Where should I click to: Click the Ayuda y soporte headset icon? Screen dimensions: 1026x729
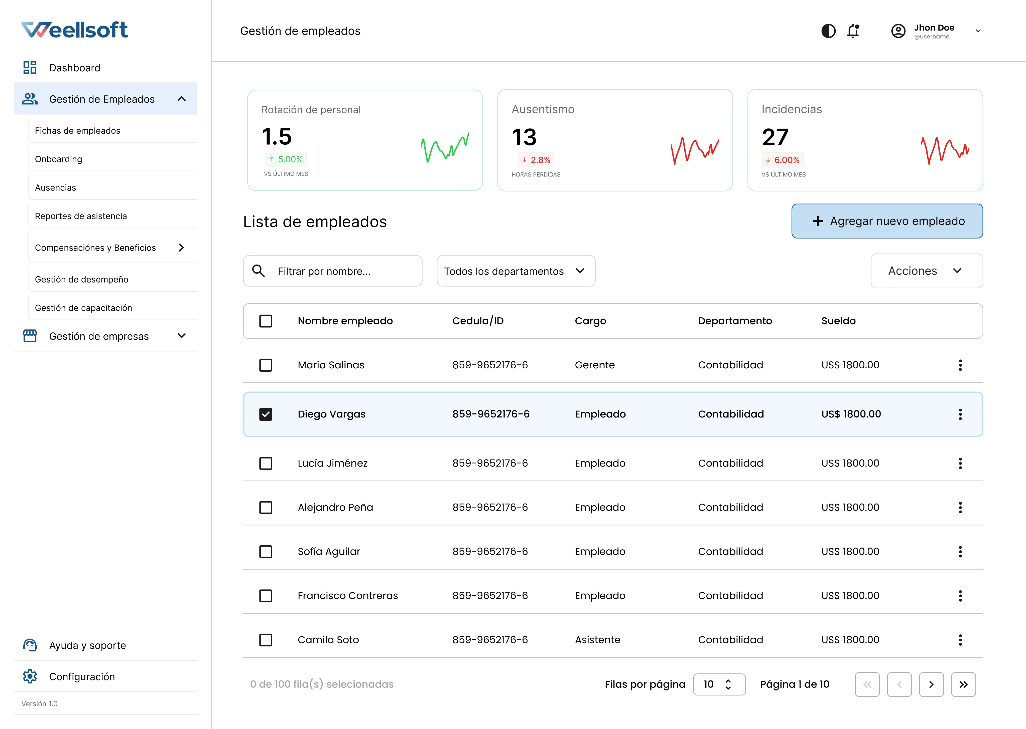30,645
